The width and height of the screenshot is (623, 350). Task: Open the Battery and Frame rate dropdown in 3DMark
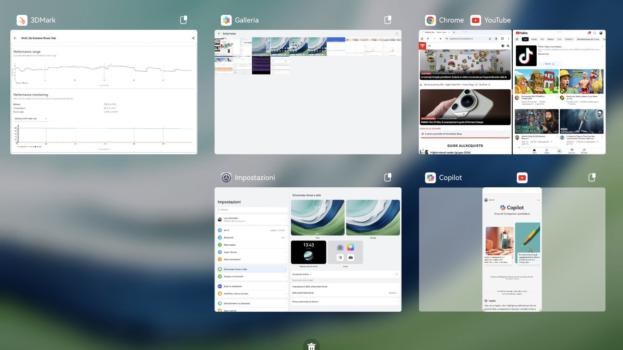pyautogui.click(x=31, y=119)
